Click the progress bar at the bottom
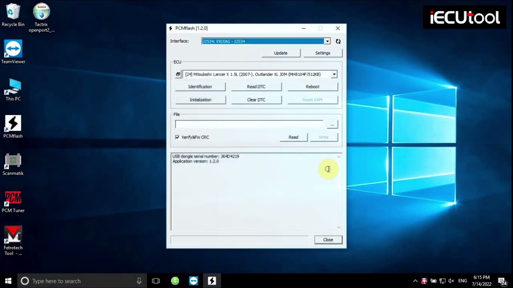The image size is (513, 288). (240, 240)
